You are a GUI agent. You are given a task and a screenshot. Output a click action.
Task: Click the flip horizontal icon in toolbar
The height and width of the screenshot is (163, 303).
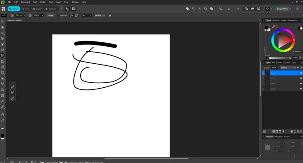pyautogui.click(x=229, y=9)
